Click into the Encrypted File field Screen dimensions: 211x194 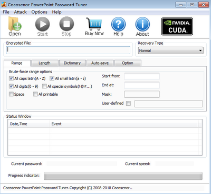[68, 50]
